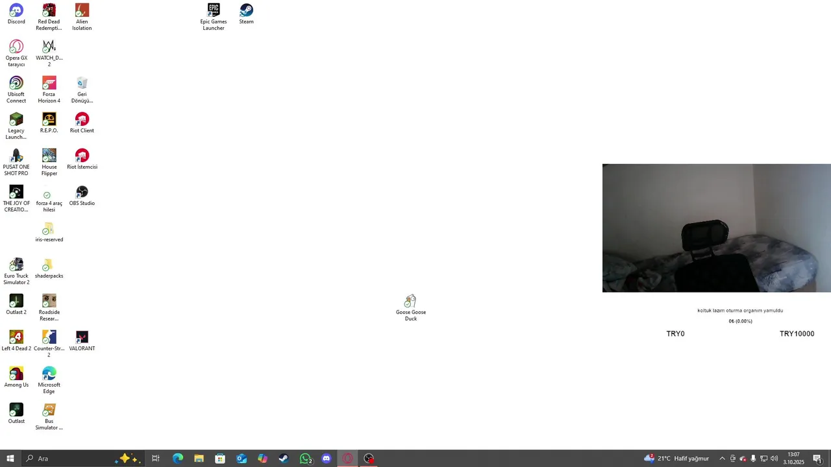Click the microphone tray icon
Viewport: 831px width, 467px height.
(x=753, y=459)
